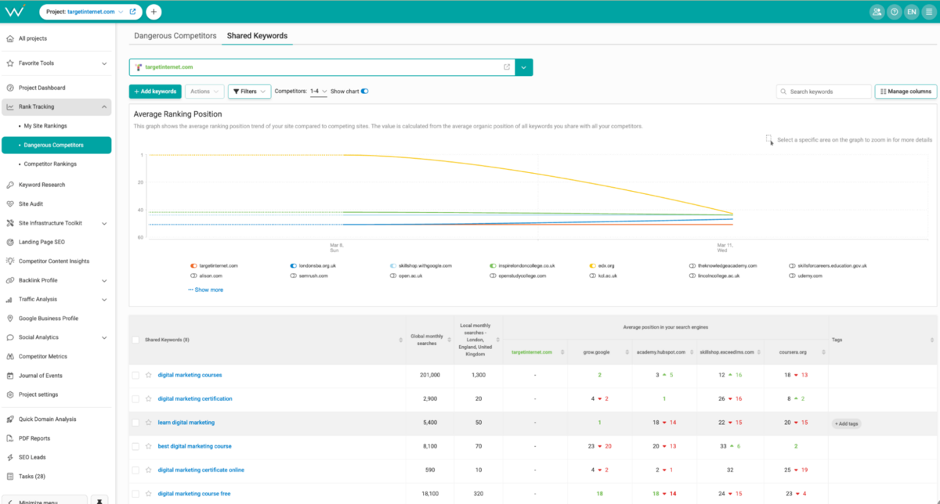The image size is (940, 504).
Task: Open the add user icon in header
Action: [876, 12]
